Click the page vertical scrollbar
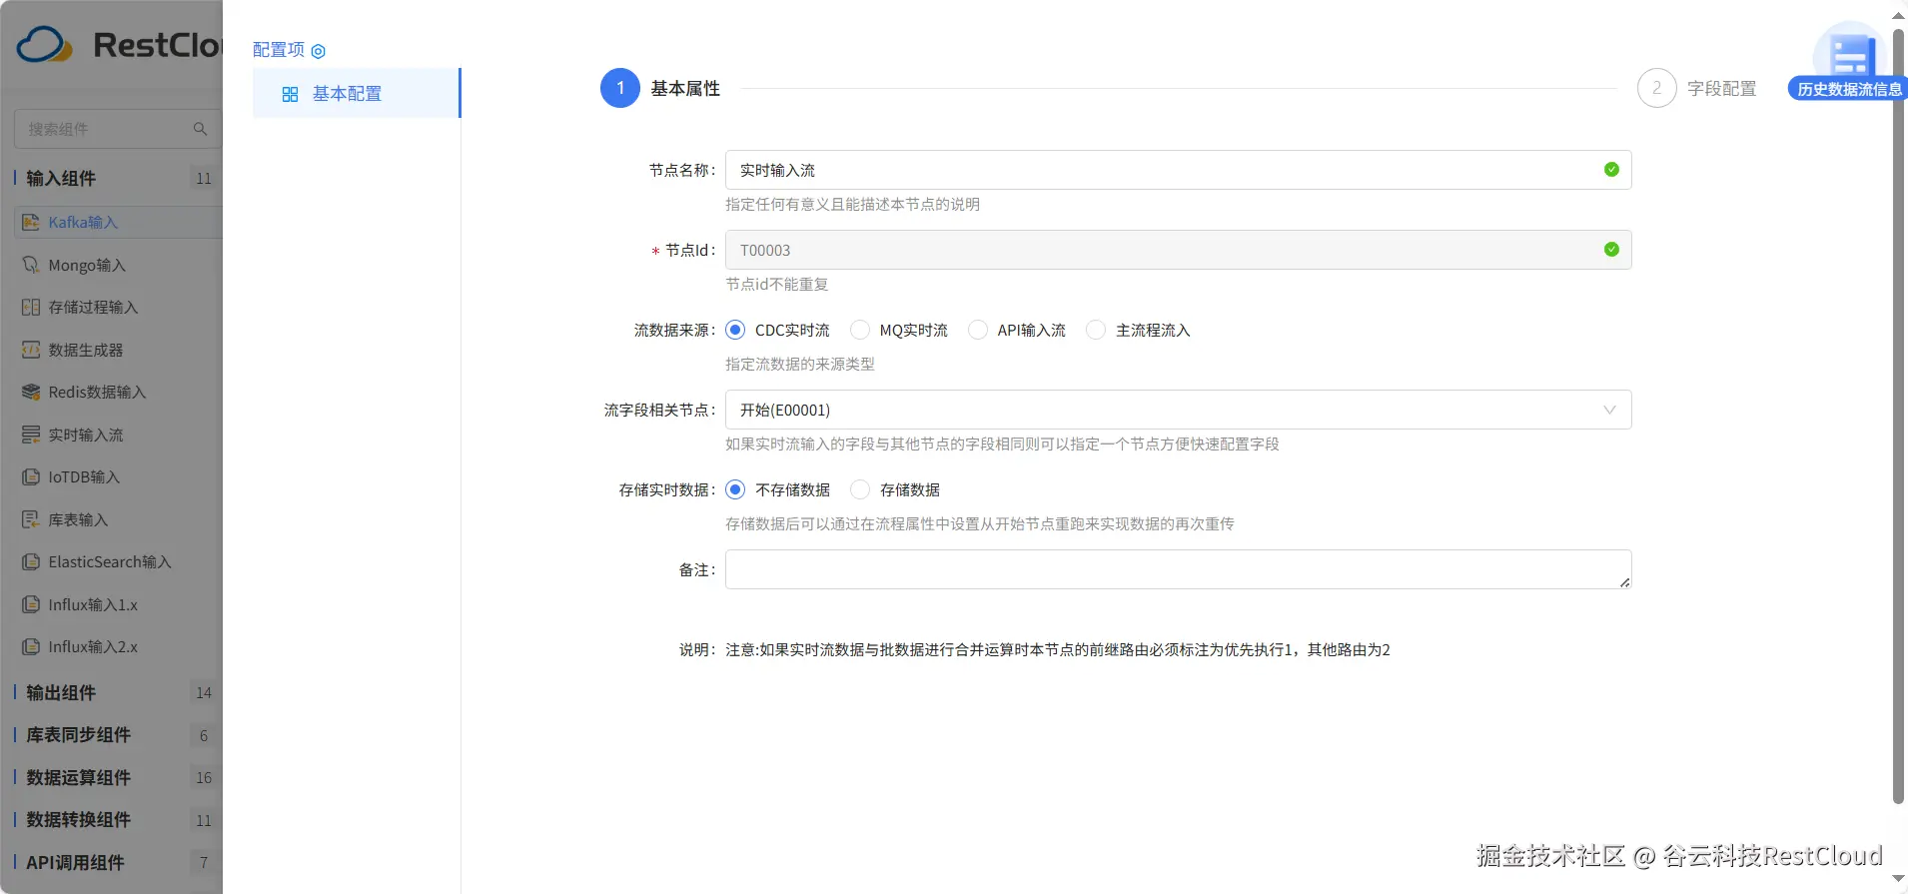This screenshot has height=894, width=1908. click(1899, 415)
